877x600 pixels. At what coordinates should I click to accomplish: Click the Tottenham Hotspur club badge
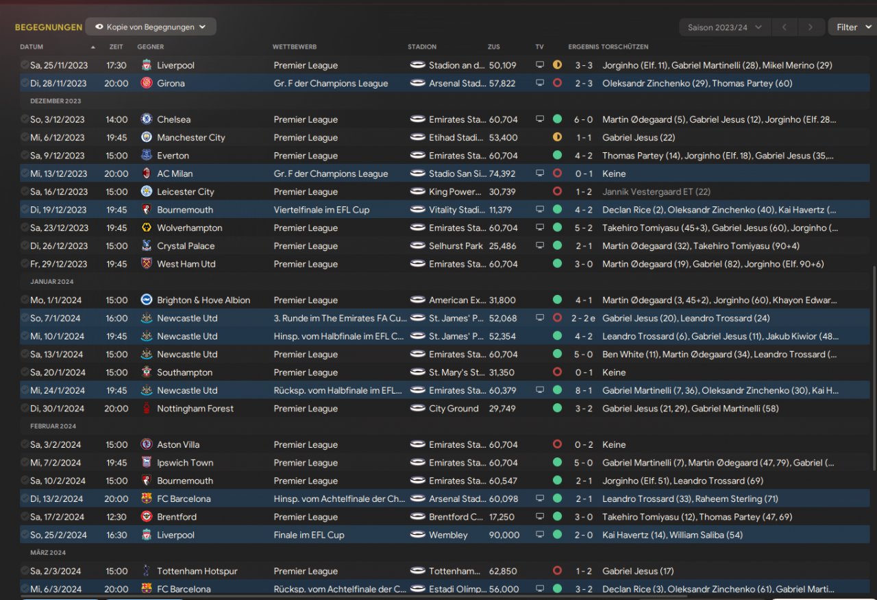pos(146,571)
